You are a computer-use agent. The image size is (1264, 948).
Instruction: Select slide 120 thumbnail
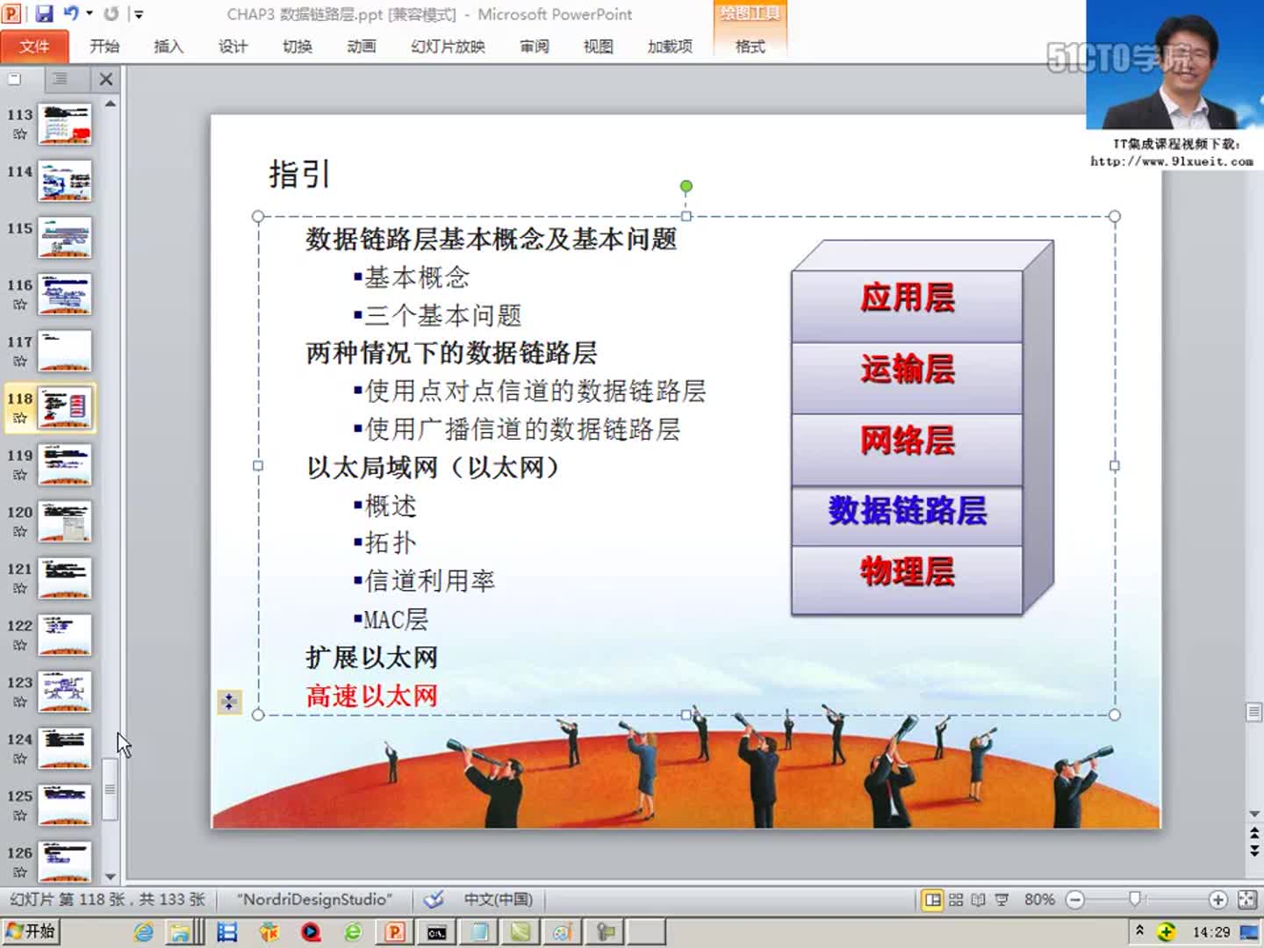[x=65, y=521]
